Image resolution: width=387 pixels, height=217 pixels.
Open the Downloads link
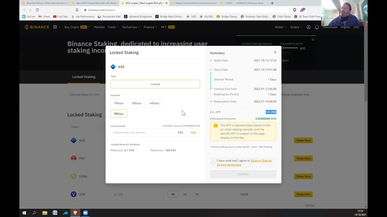coord(330,27)
